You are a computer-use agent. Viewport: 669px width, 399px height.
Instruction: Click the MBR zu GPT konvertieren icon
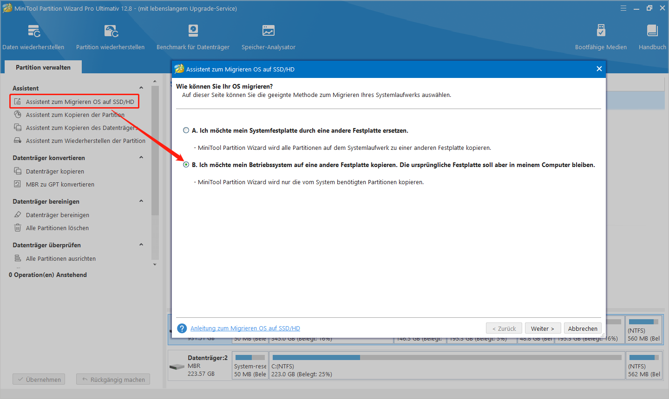pos(18,184)
